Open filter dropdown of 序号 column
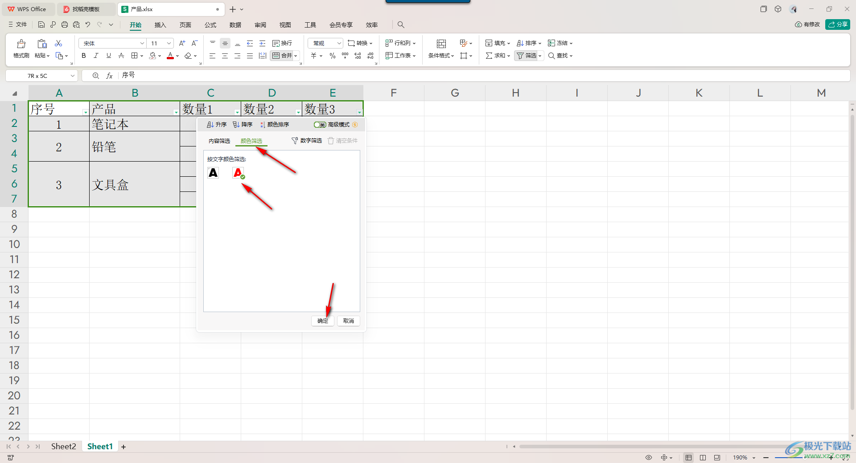Viewport: 856px width, 463px height. [86, 112]
